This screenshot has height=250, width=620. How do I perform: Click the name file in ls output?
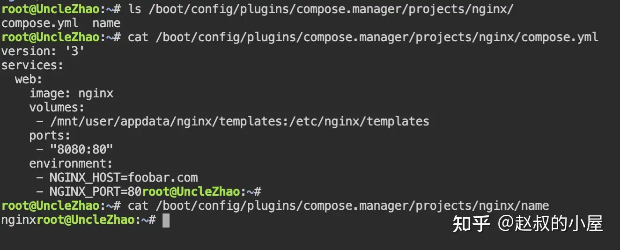tap(106, 23)
